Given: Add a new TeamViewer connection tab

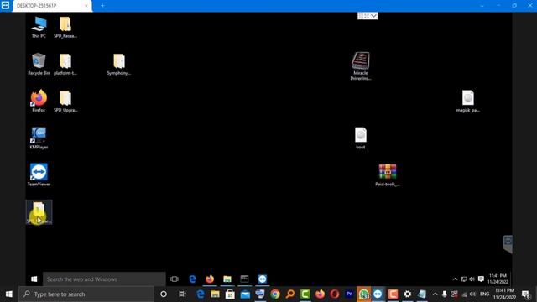Looking at the screenshot, I should [x=102, y=6].
